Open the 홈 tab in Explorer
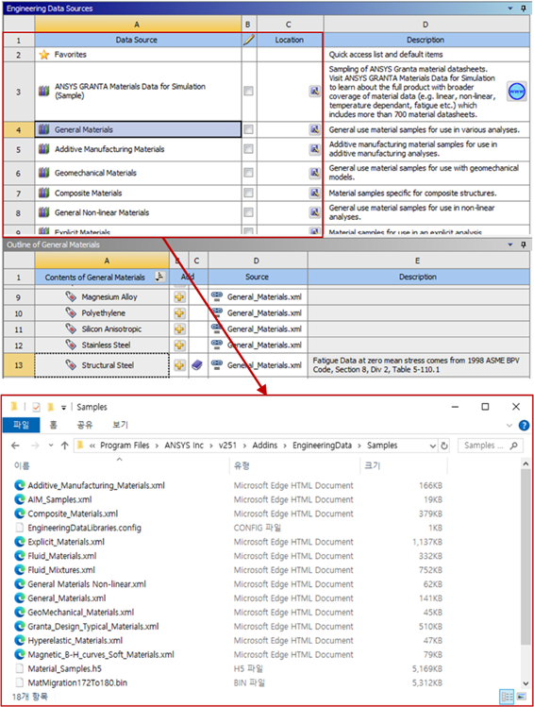Viewport: 534px width, 707px height. tap(53, 425)
